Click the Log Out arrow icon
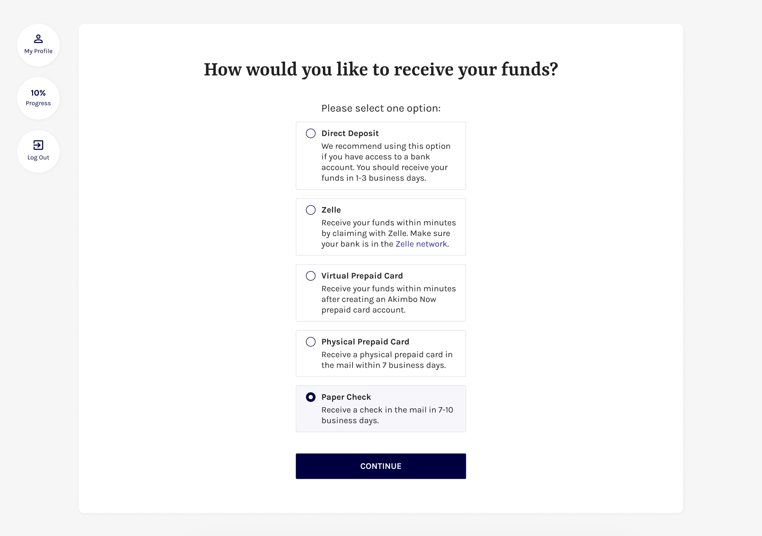 [x=38, y=145]
